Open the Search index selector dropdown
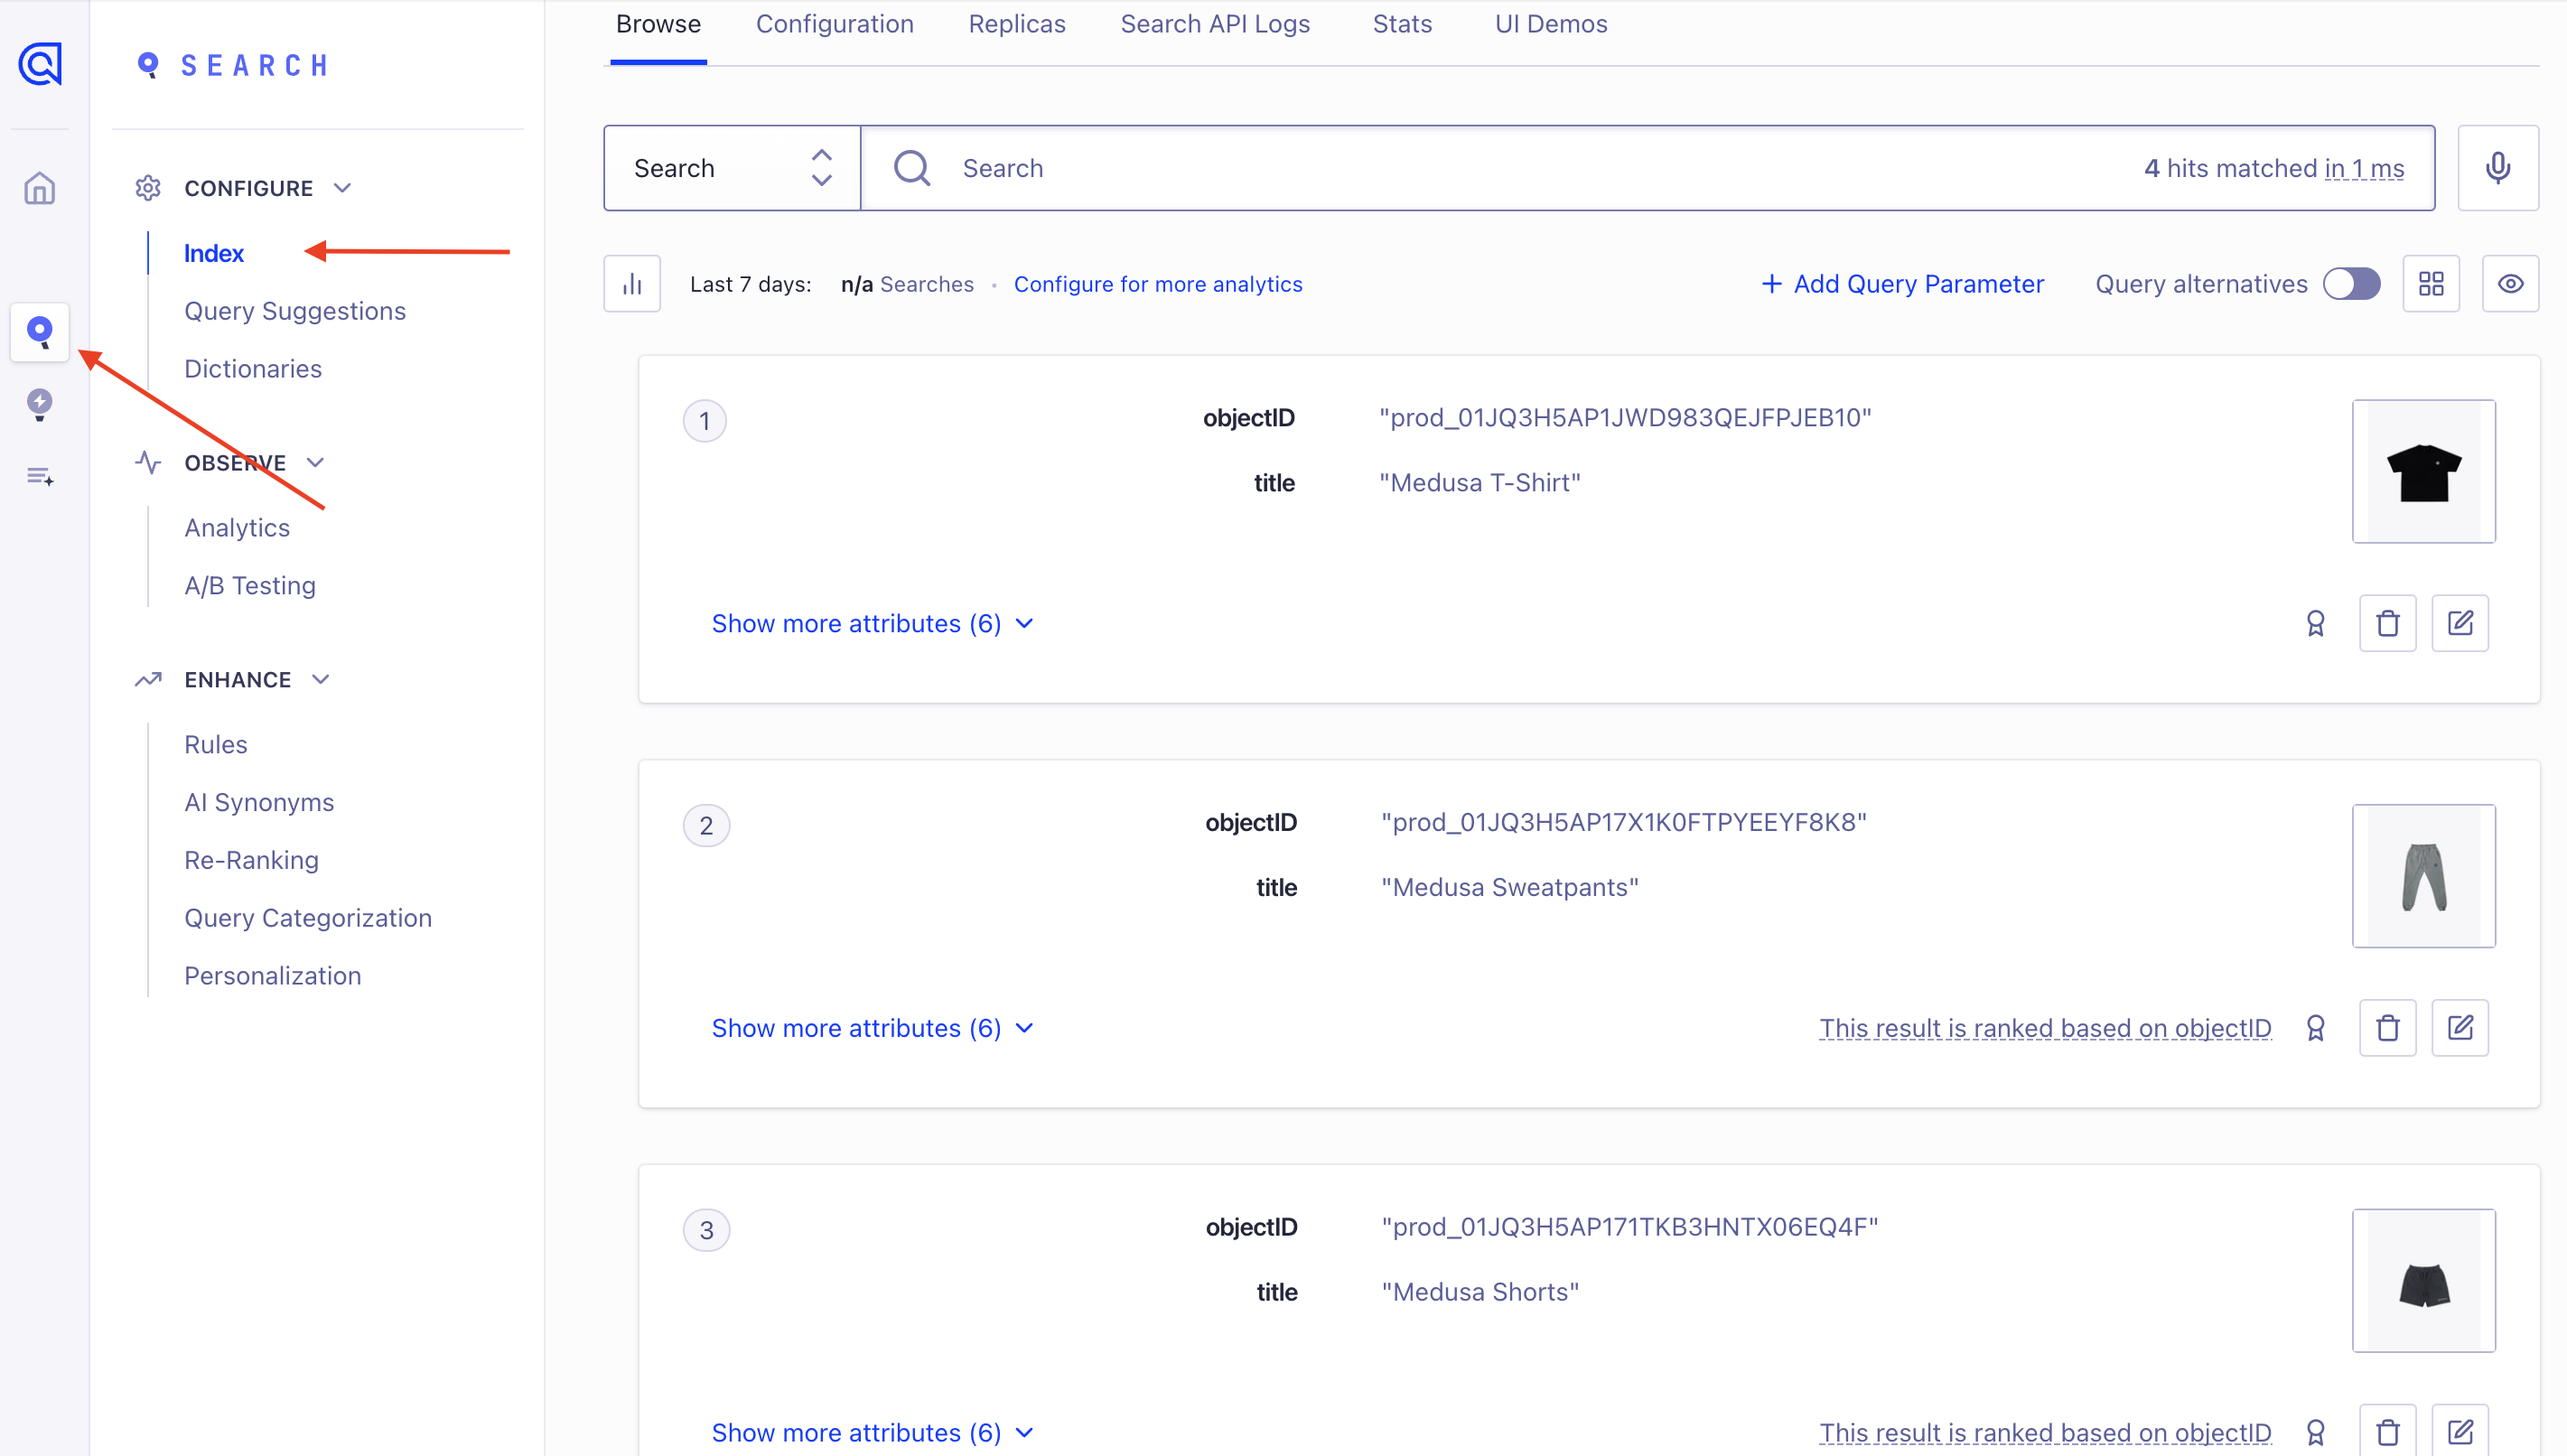Screen dimensions: 2567x1456 tap(731, 167)
